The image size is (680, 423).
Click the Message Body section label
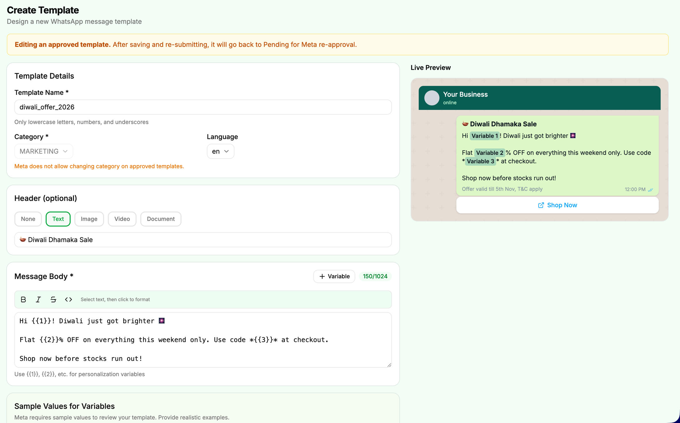[44, 276]
